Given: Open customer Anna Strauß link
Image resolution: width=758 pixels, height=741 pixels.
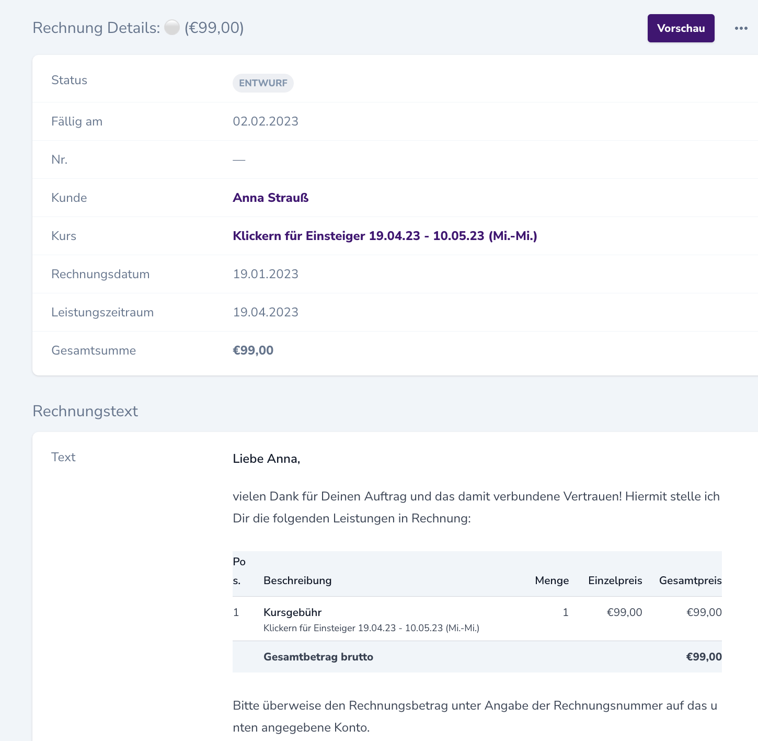Looking at the screenshot, I should click(271, 198).
